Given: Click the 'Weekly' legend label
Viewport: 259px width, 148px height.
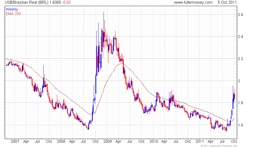Looking at the screenshot, I should tap(12, 10).
